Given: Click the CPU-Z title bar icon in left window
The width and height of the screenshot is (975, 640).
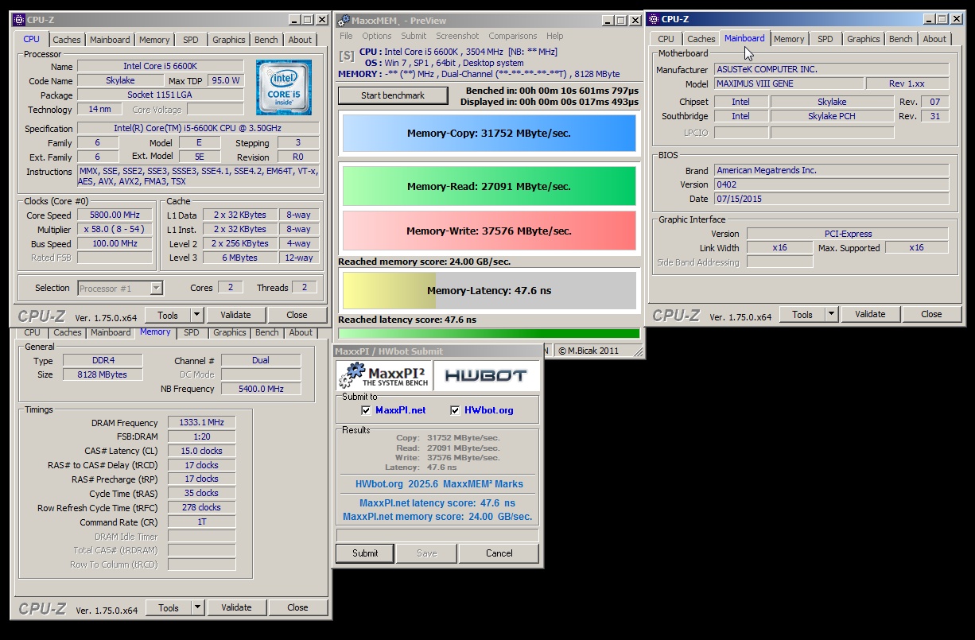Looking at the screenshot, I should click(x=19, y=20).
